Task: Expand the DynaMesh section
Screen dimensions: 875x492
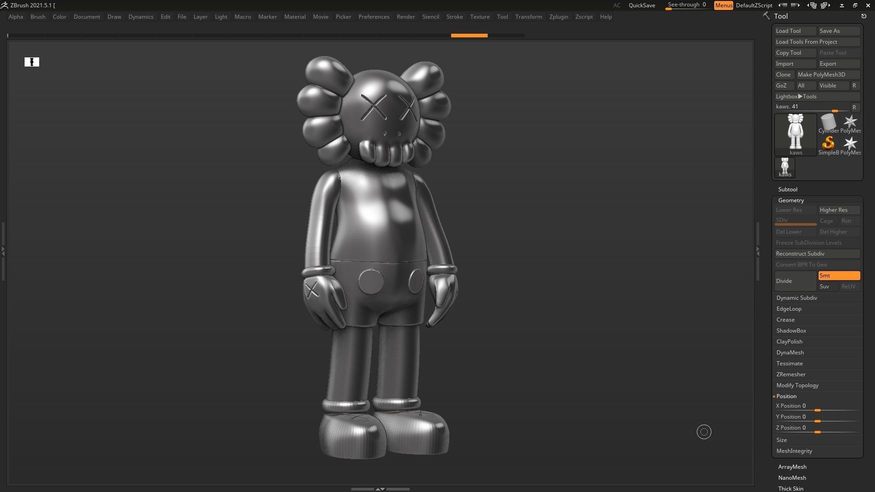Action: (x=790, y=353)
